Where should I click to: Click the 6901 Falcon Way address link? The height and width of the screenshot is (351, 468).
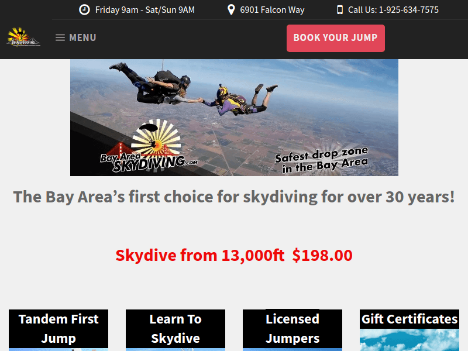272,10
